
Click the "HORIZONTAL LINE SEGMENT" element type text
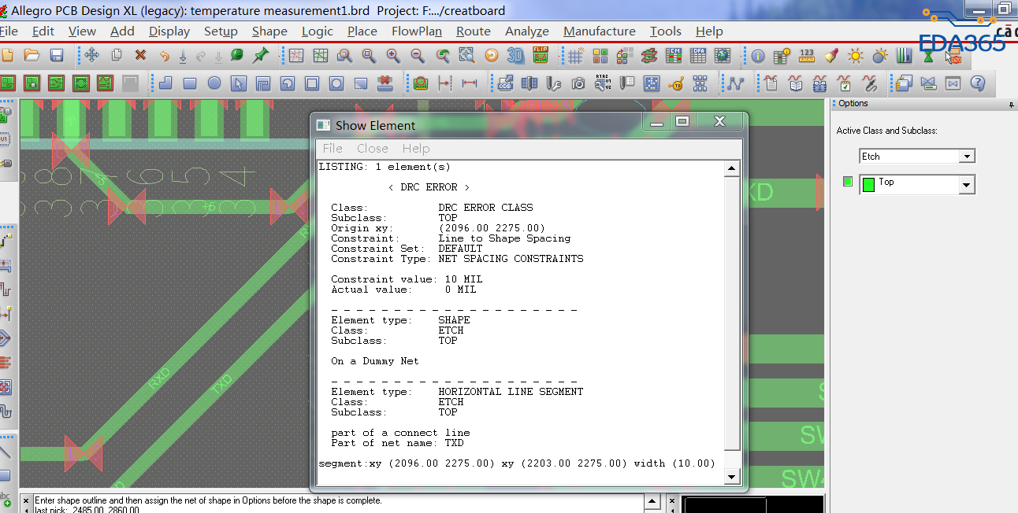[511, 392]
